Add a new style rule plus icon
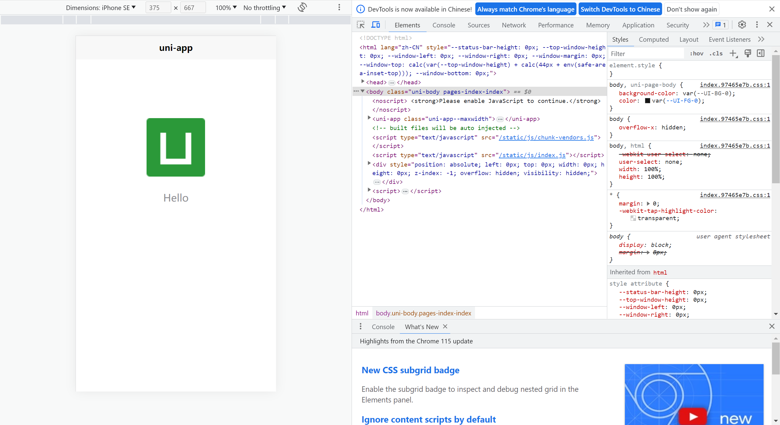Viewport: 780px width, 425px height. 733,54
